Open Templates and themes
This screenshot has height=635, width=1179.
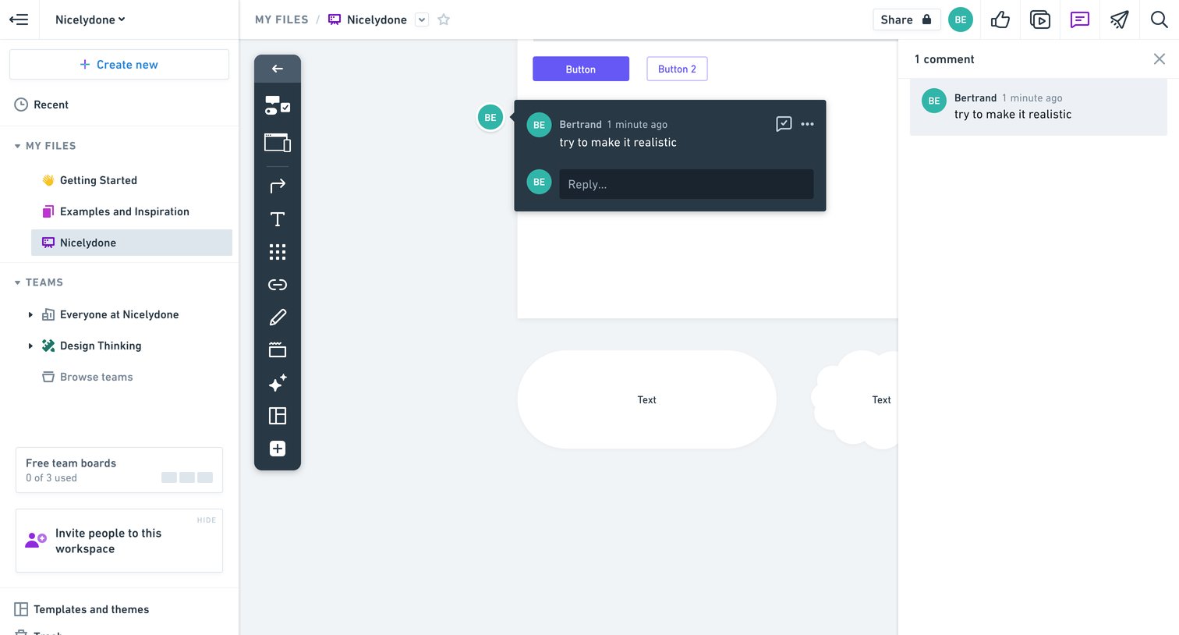coord(82,609)
